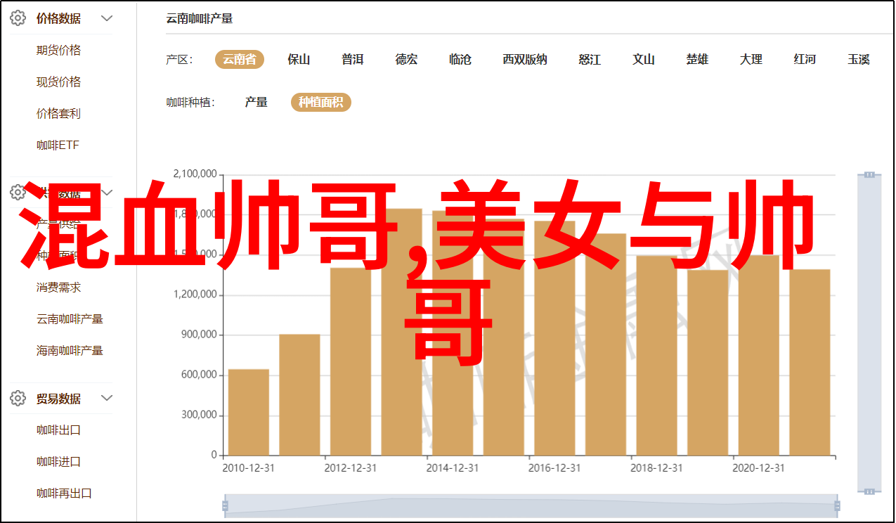
Task: Click the 2016-12-31 axis label
Action: tap(555, 467)
